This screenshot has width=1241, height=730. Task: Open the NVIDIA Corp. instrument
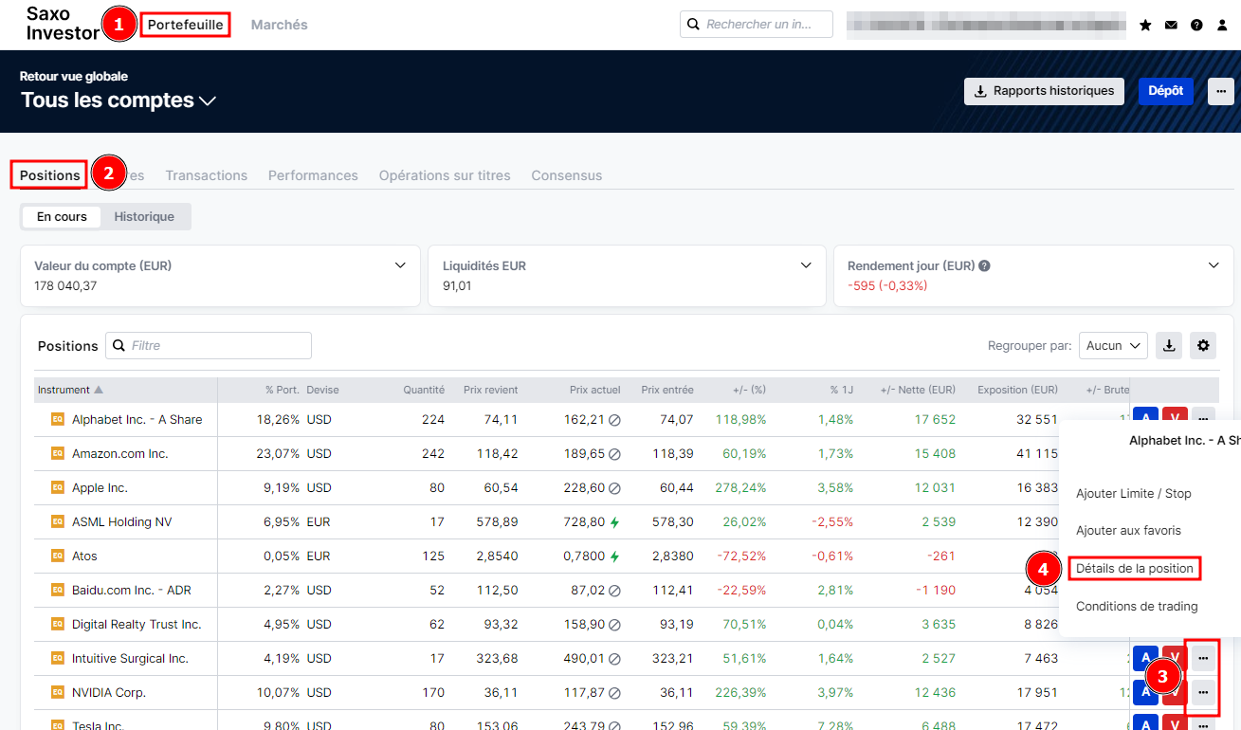point(109,693)
